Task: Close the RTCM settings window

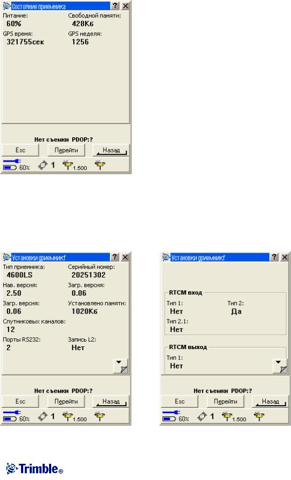Action: [285, 257]
